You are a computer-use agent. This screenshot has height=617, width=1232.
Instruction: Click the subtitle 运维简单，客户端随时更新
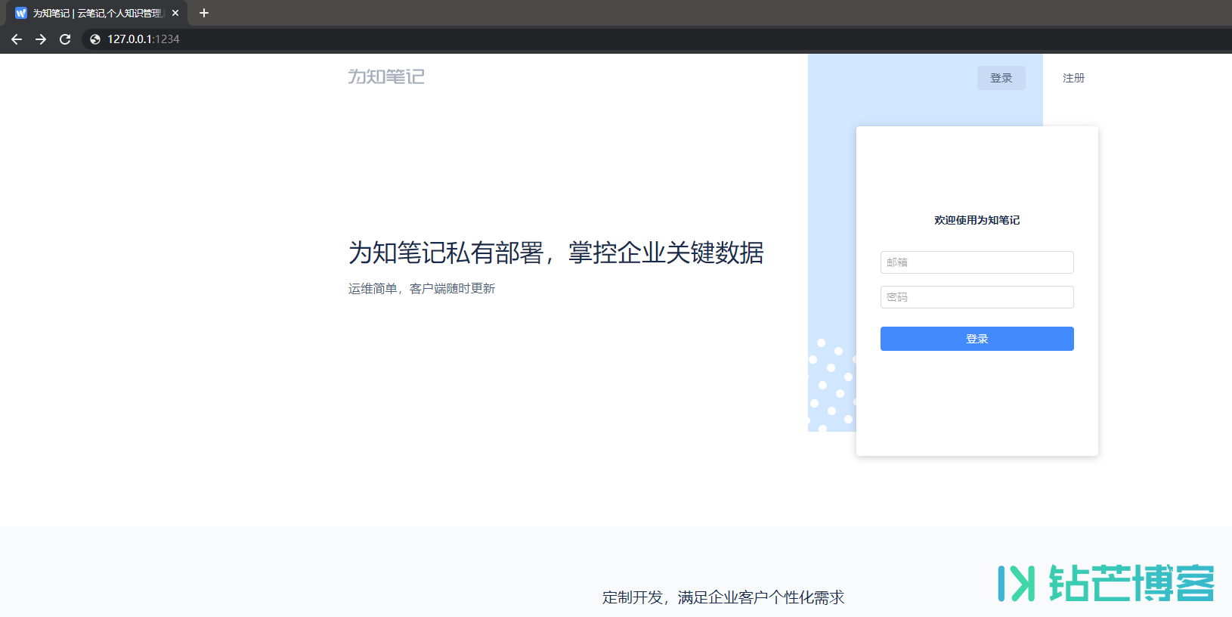(422, 289)
